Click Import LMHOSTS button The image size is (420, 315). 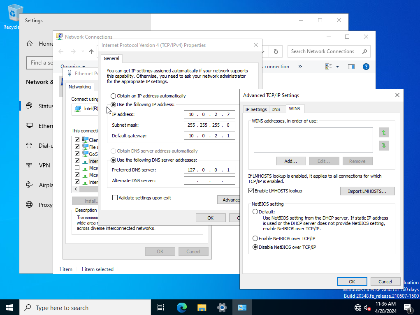(367, 191)
